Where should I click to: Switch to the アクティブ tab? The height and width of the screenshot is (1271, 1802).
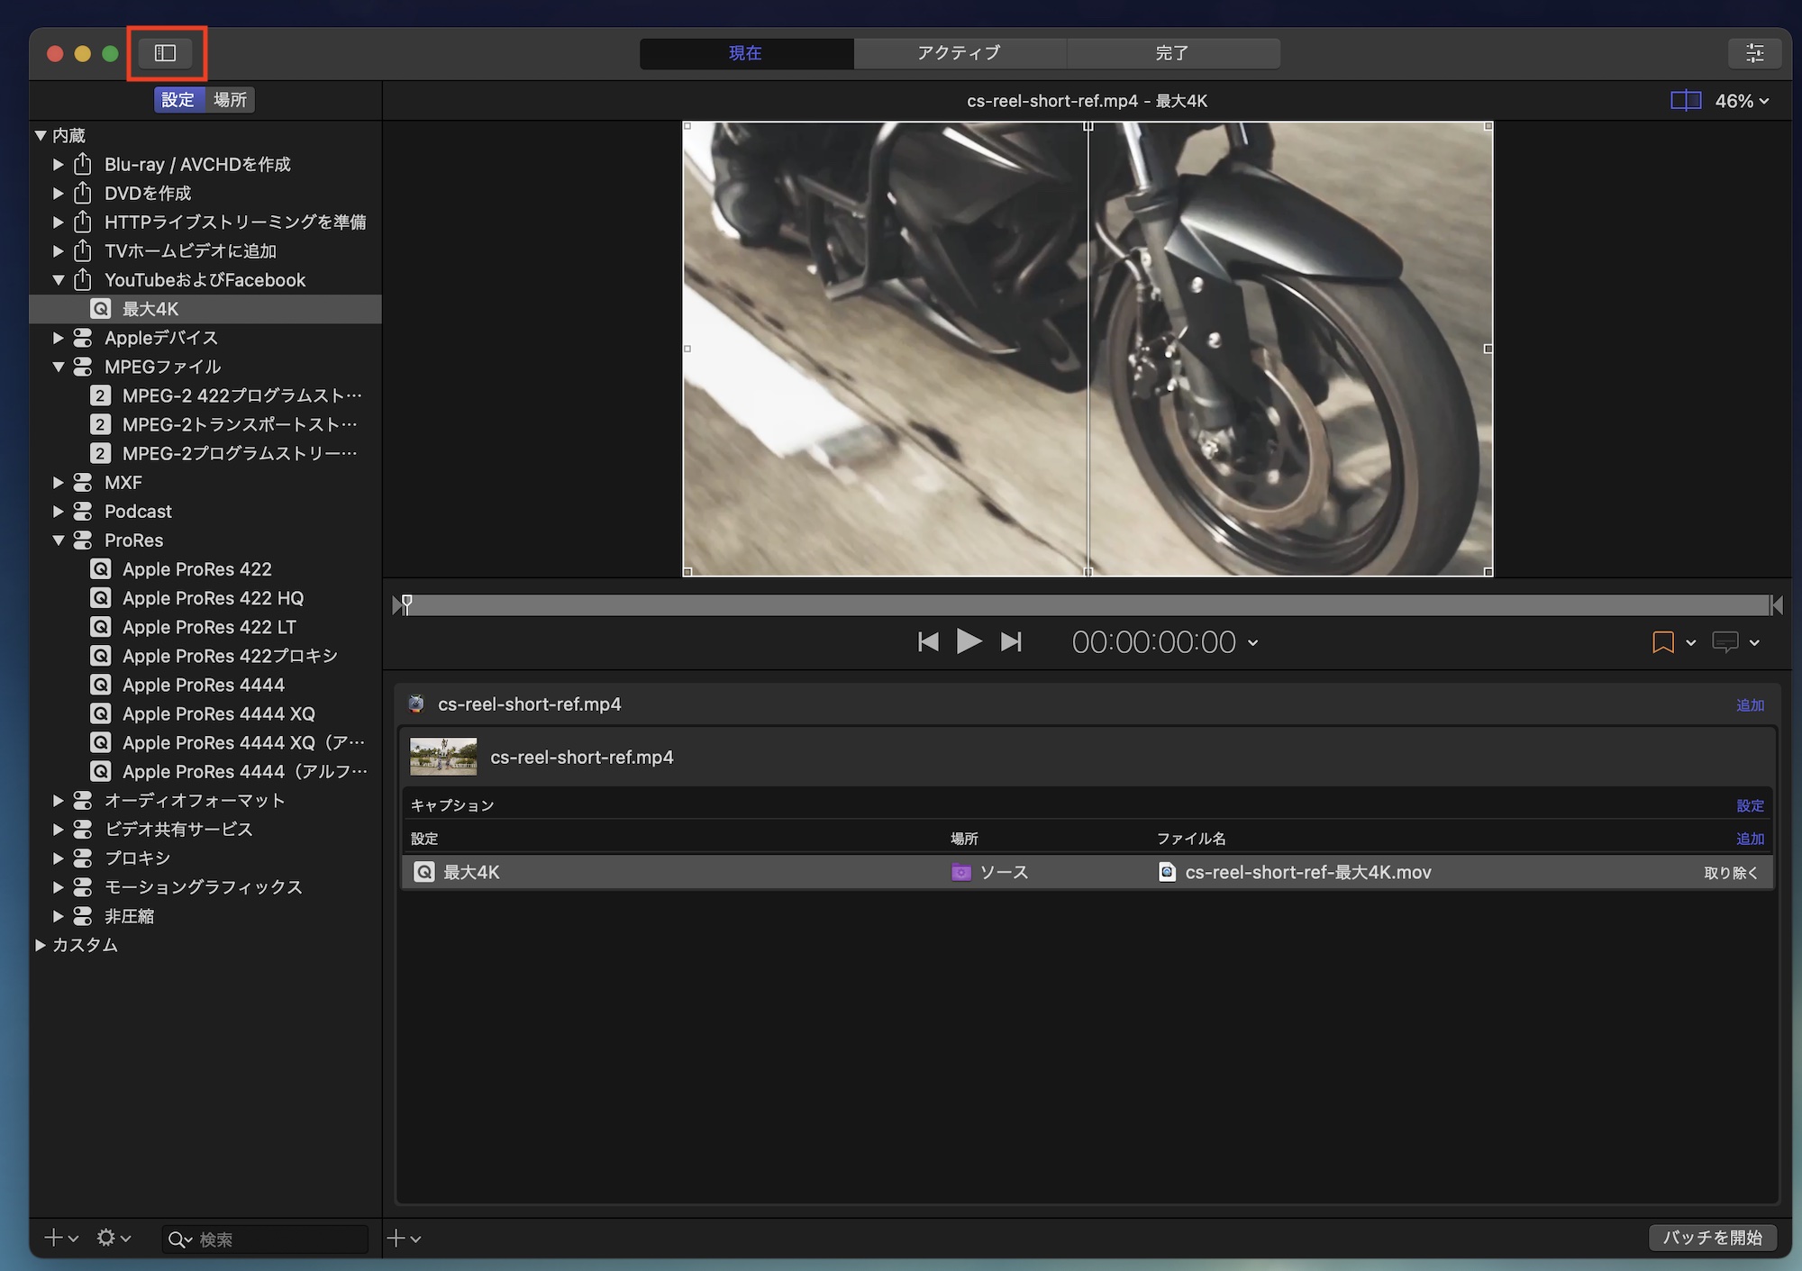tap(959, 53)
